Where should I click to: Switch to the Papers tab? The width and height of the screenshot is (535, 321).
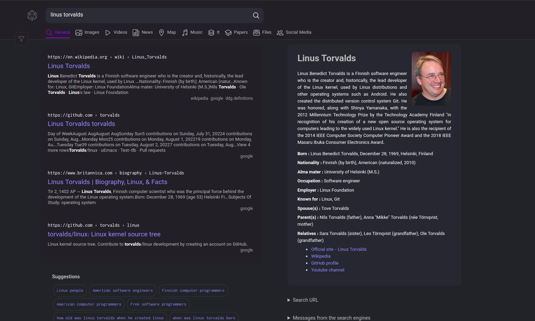(x=236, y=33)
